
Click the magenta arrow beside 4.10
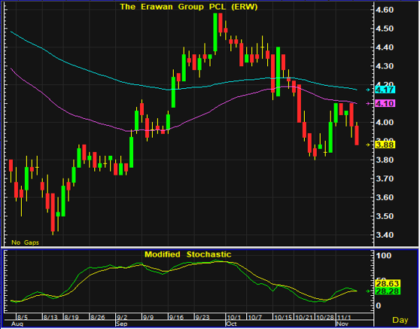368,103
